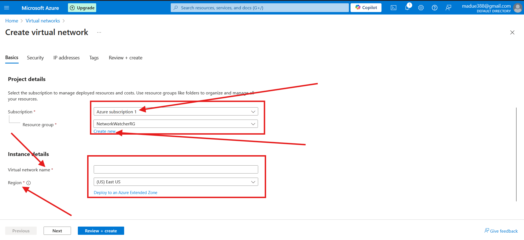
Task: Click the Upgrade button
Action: pyautogui.click(x=82, y=8)
